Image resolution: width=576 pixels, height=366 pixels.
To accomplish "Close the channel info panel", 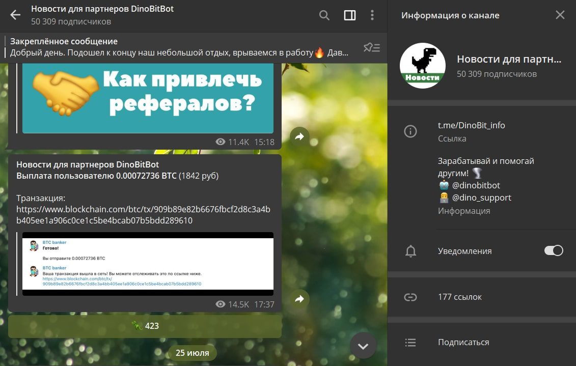I will pos(560,15).
